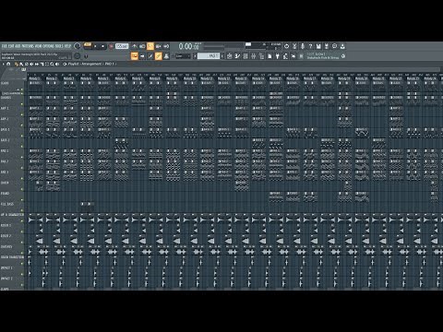Click the arrow left of pattern selector

point(195,56)
